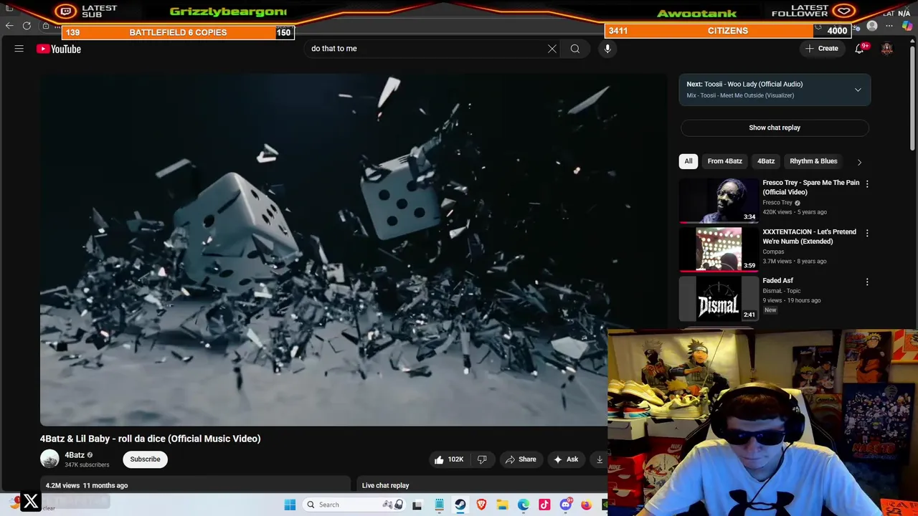Open the Dismal Faded Asf thumbnail

click(719, 298)
